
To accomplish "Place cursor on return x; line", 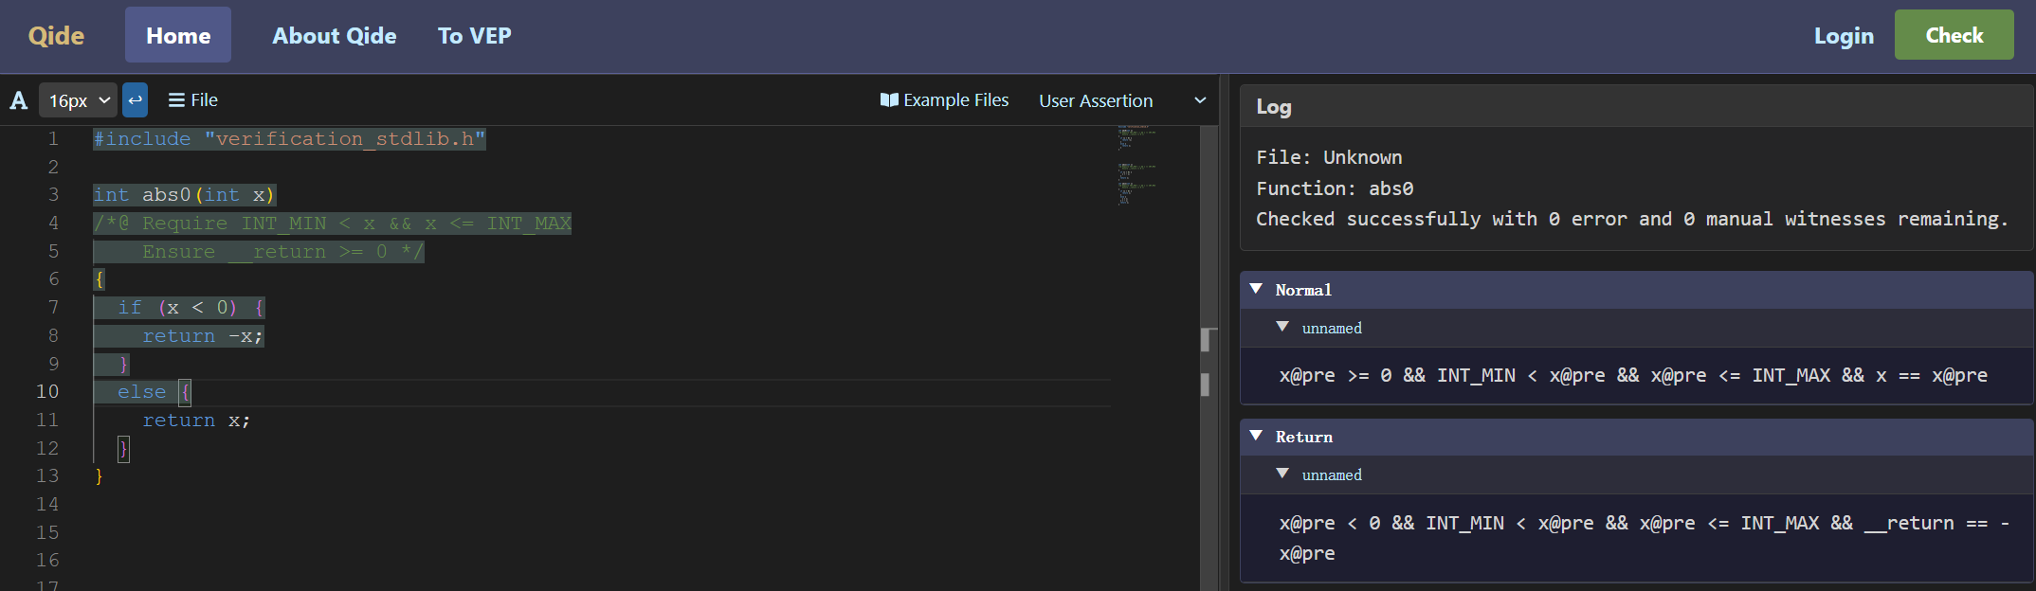I will 196,421.
